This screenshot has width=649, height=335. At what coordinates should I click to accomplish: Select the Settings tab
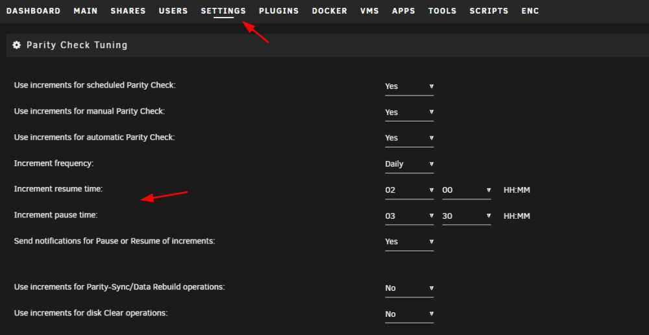click(223, 11)
